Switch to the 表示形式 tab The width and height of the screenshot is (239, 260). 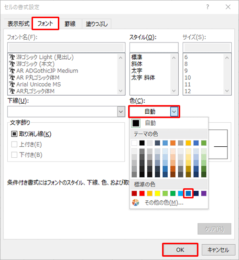pos(19,24)
